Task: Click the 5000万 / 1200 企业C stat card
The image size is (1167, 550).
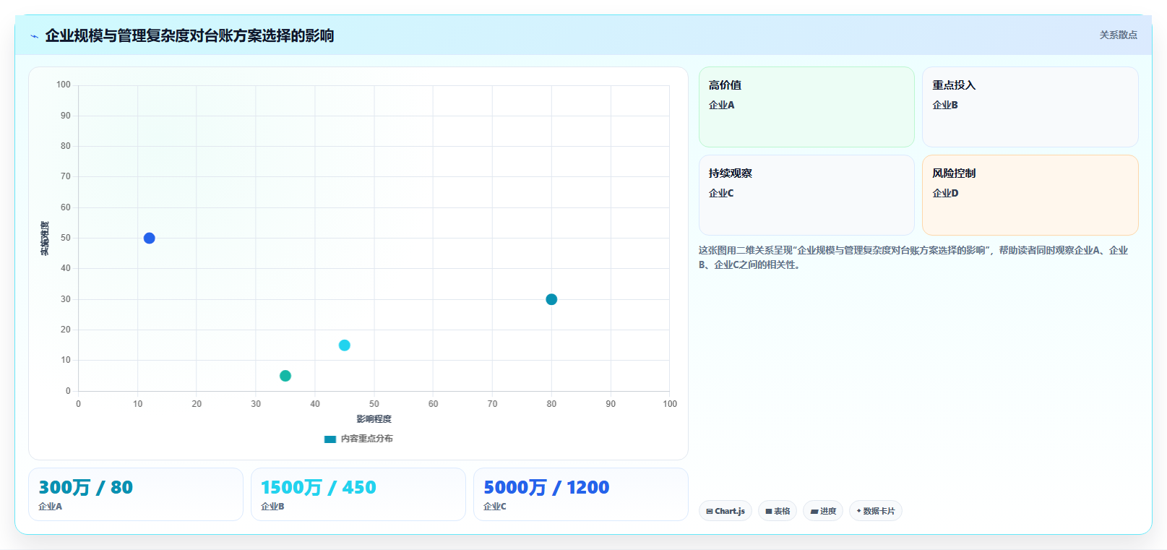Action: pyautogui.click(x=581, y=494)
